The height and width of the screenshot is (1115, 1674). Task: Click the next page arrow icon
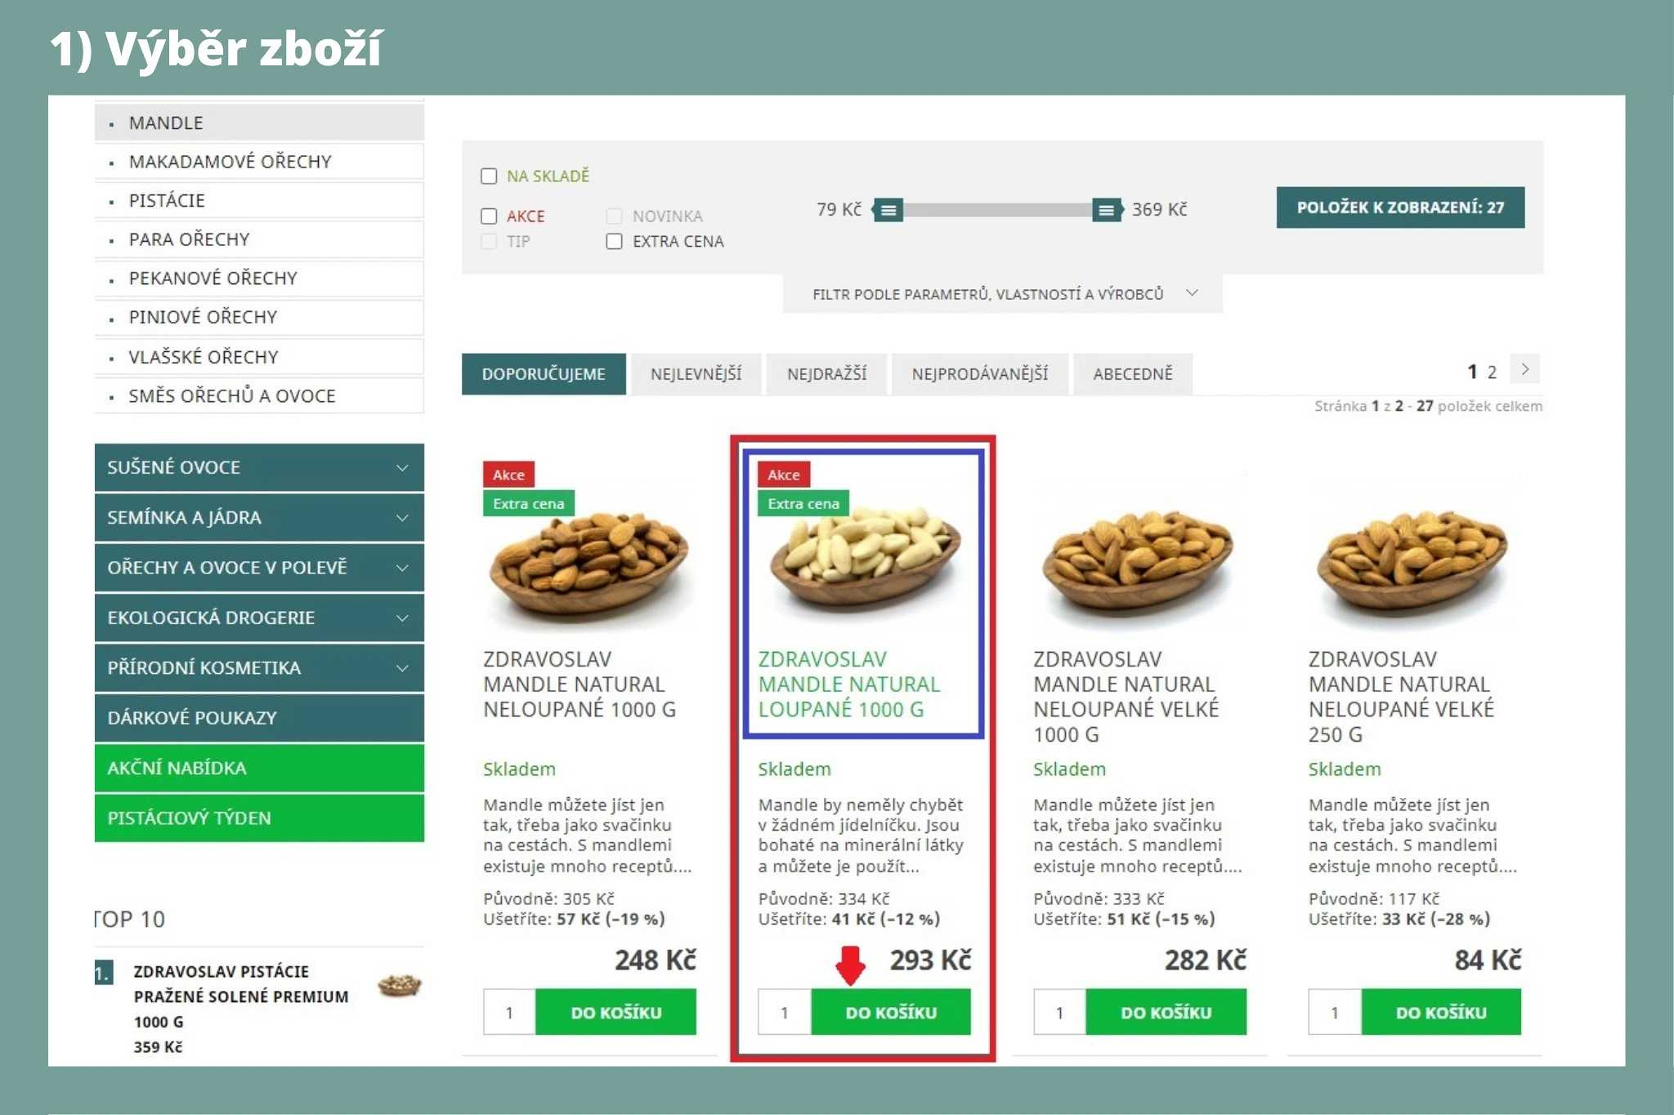point(1524,369)
